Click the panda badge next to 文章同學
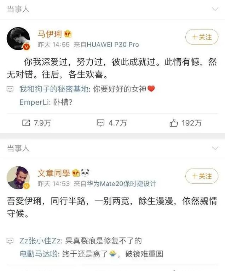Image resolution: width=225 pixels, height=271 pixels. (85, 173)
